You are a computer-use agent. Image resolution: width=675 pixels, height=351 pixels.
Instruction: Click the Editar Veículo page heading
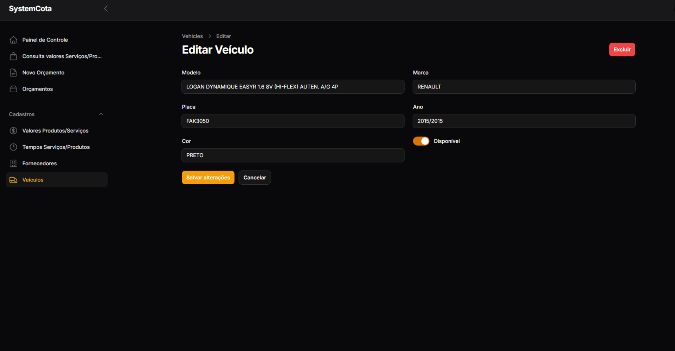(x=218, y=50)
